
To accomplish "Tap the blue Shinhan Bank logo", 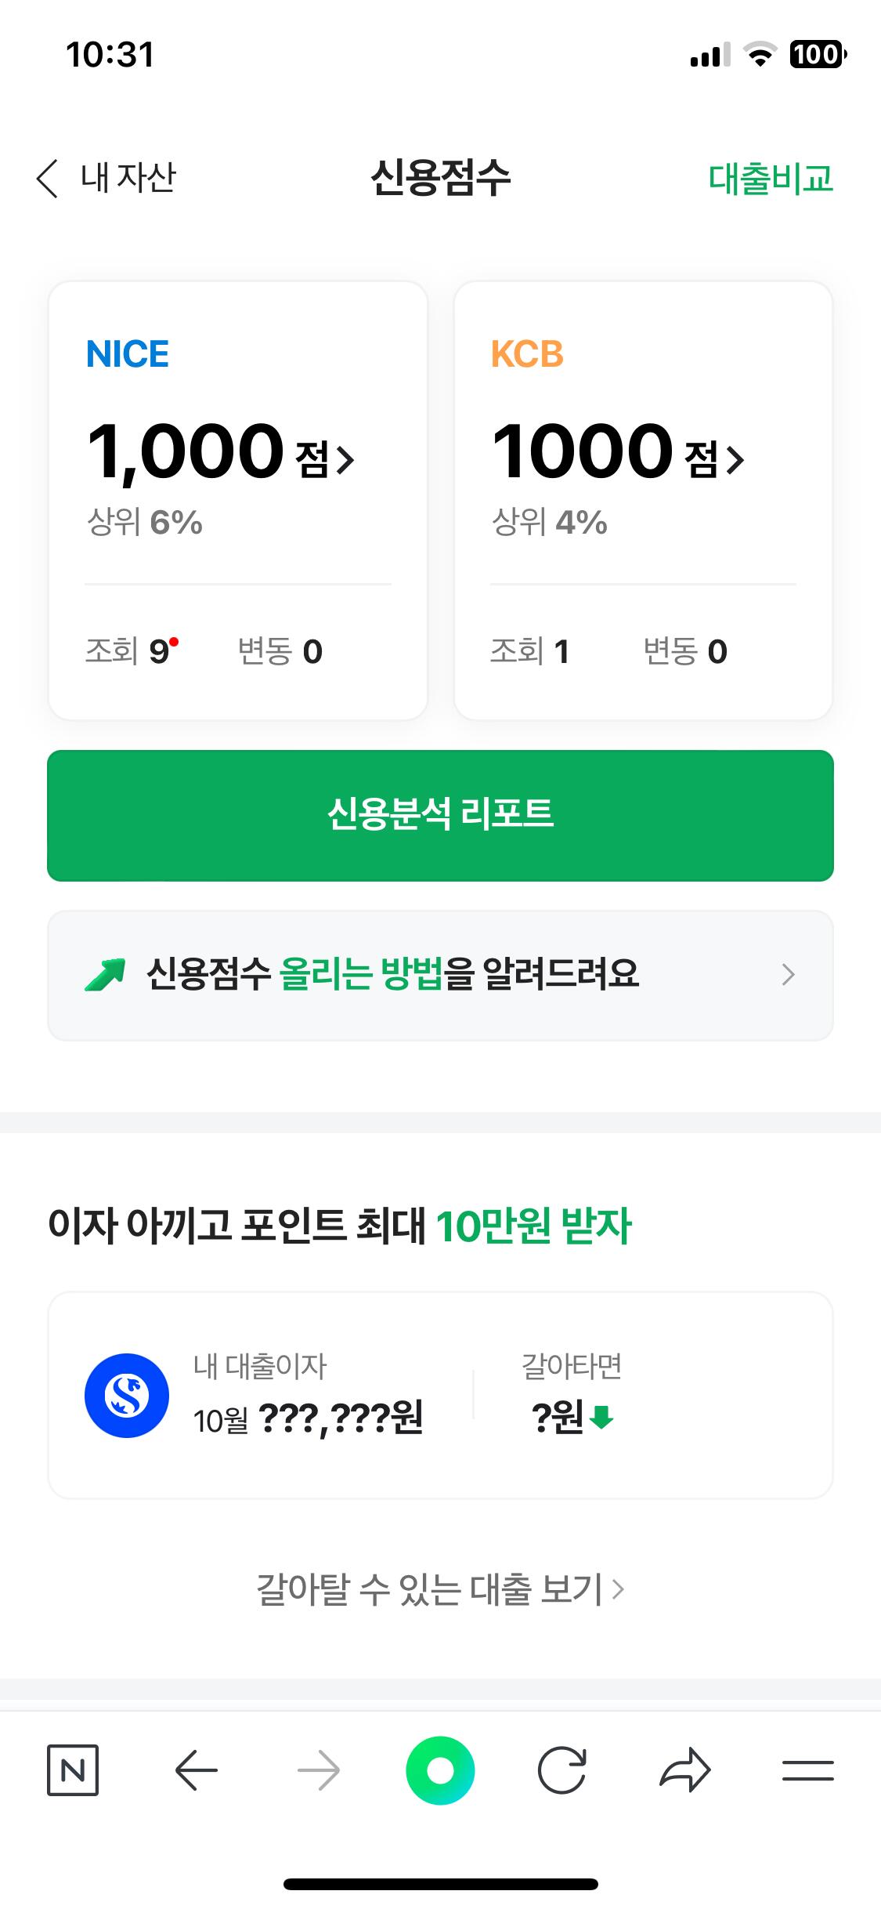I will [127, 1396].
